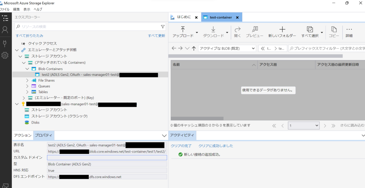Select the アクティビティ tab
Viewport: 365px width, 188px height.
tap(182, 135)
